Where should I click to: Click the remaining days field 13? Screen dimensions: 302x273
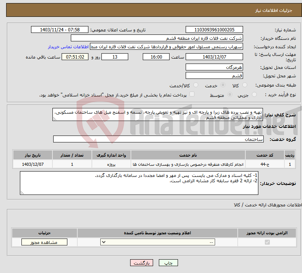coord(115,57)
